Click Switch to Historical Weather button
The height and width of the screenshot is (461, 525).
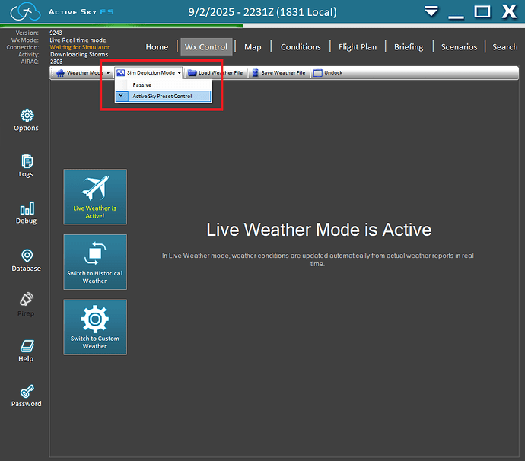click(95, 262)
